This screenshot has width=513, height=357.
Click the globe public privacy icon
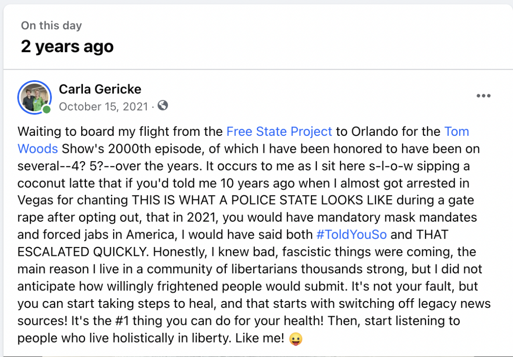[163, 106]
